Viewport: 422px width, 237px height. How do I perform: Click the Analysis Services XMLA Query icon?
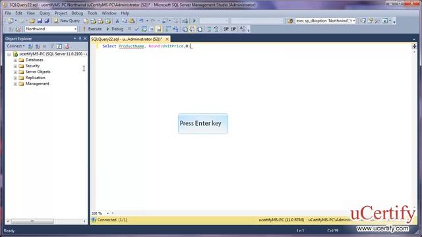click(x=108, y=20)
